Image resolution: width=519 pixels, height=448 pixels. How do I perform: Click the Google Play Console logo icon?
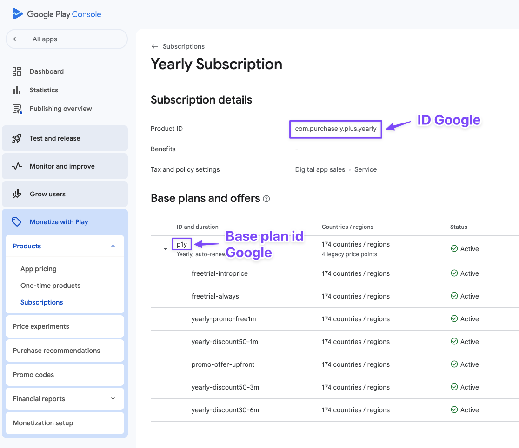click(x=17, y=14)
